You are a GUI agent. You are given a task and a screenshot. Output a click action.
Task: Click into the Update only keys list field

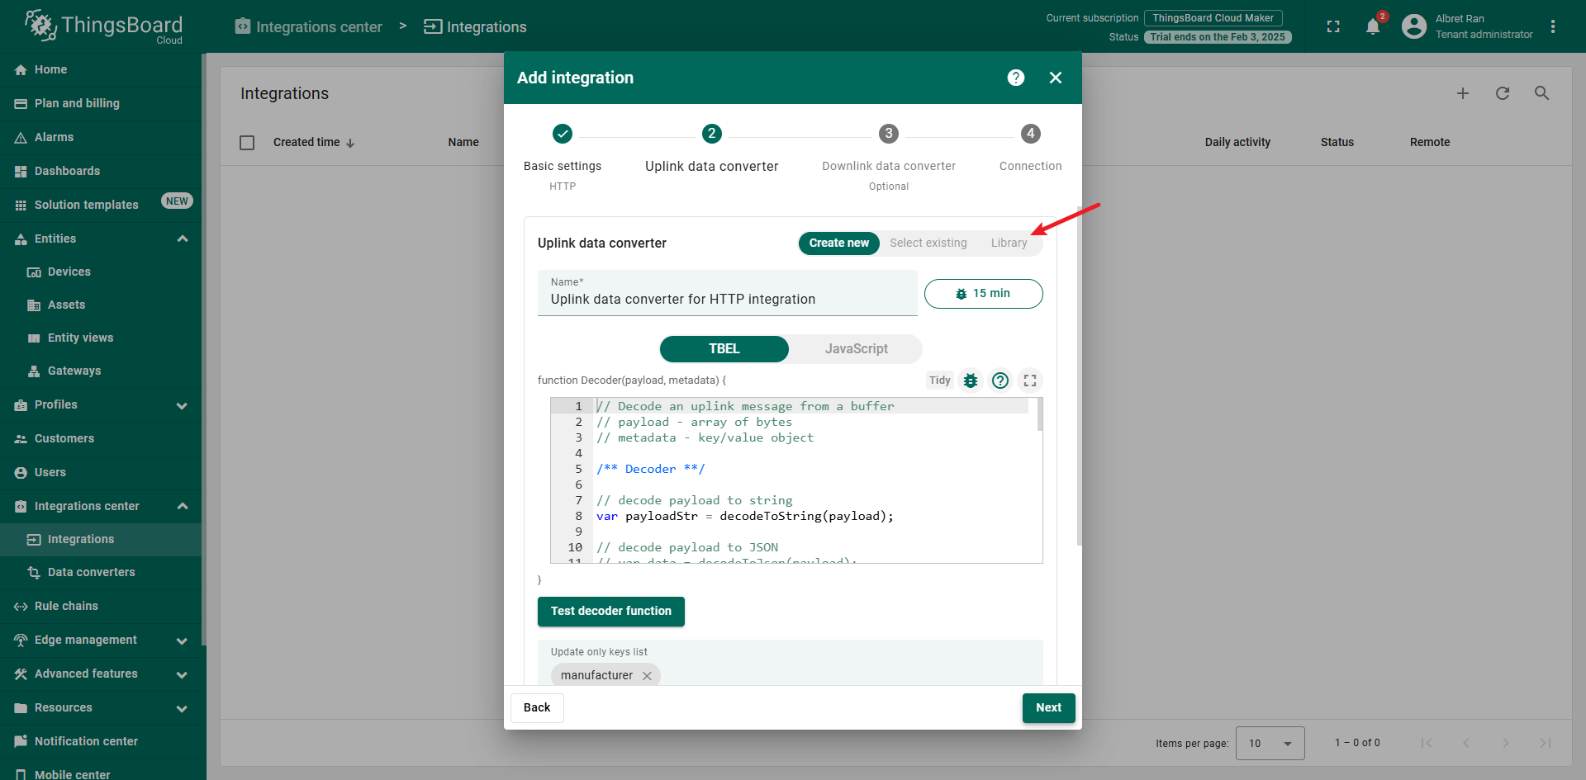791,663
